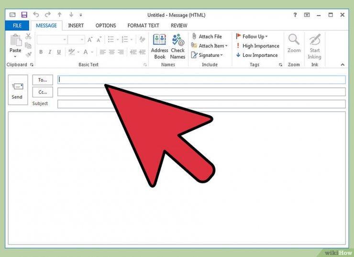Go to previous item with the up arrow
The height and width of the screenshot is (257, 354).
59,15
